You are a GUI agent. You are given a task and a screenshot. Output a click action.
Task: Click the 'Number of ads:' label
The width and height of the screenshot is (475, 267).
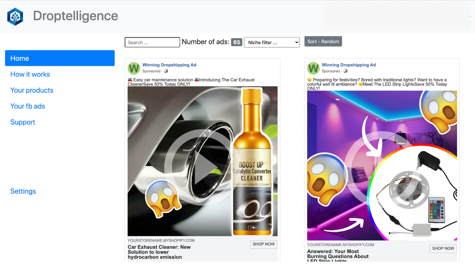[x=205, y=42]
